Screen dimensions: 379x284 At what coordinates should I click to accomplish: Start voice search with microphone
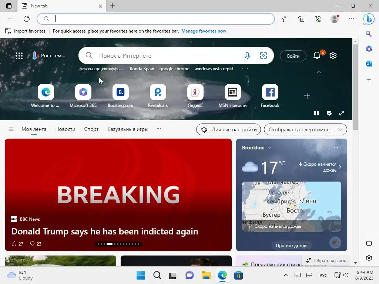(x=247, y=56)
